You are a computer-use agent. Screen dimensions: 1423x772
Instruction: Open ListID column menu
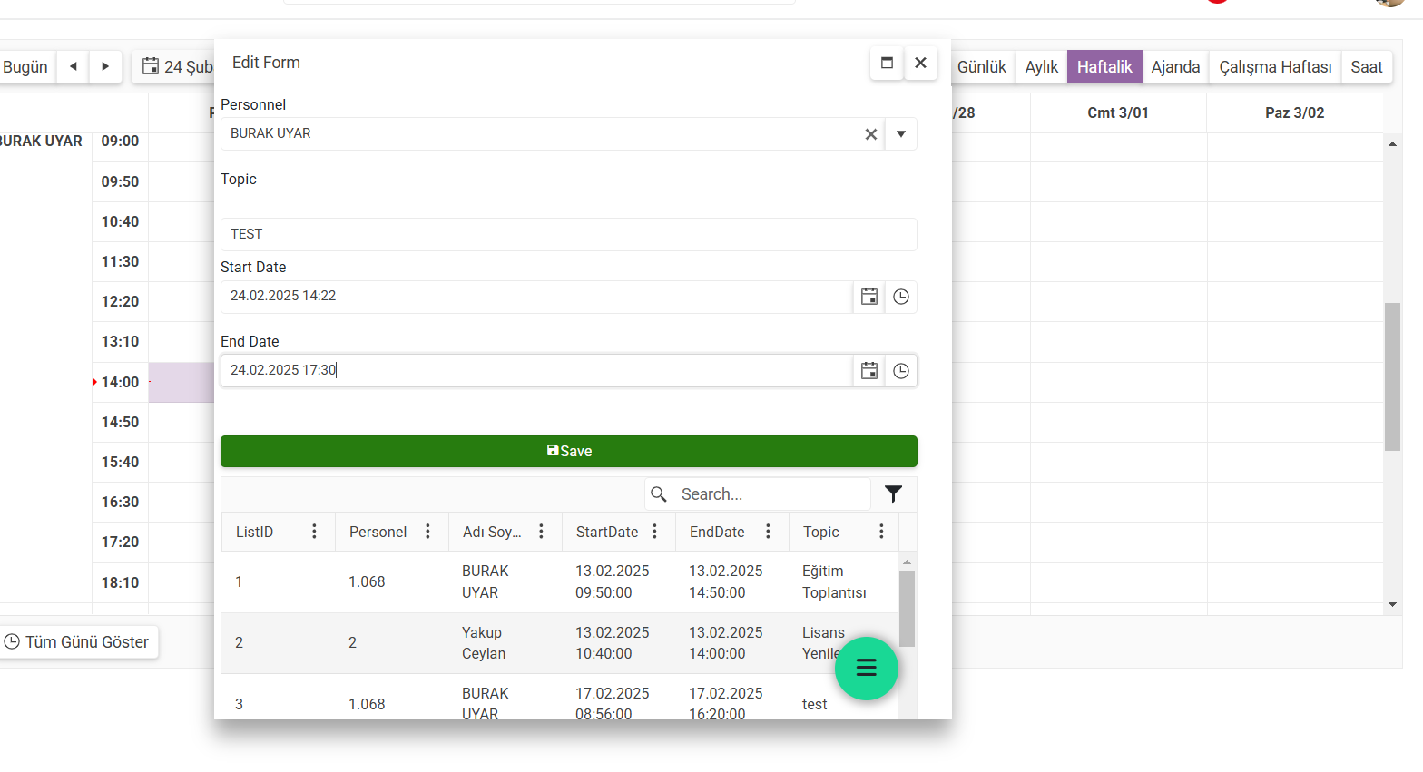314,532
